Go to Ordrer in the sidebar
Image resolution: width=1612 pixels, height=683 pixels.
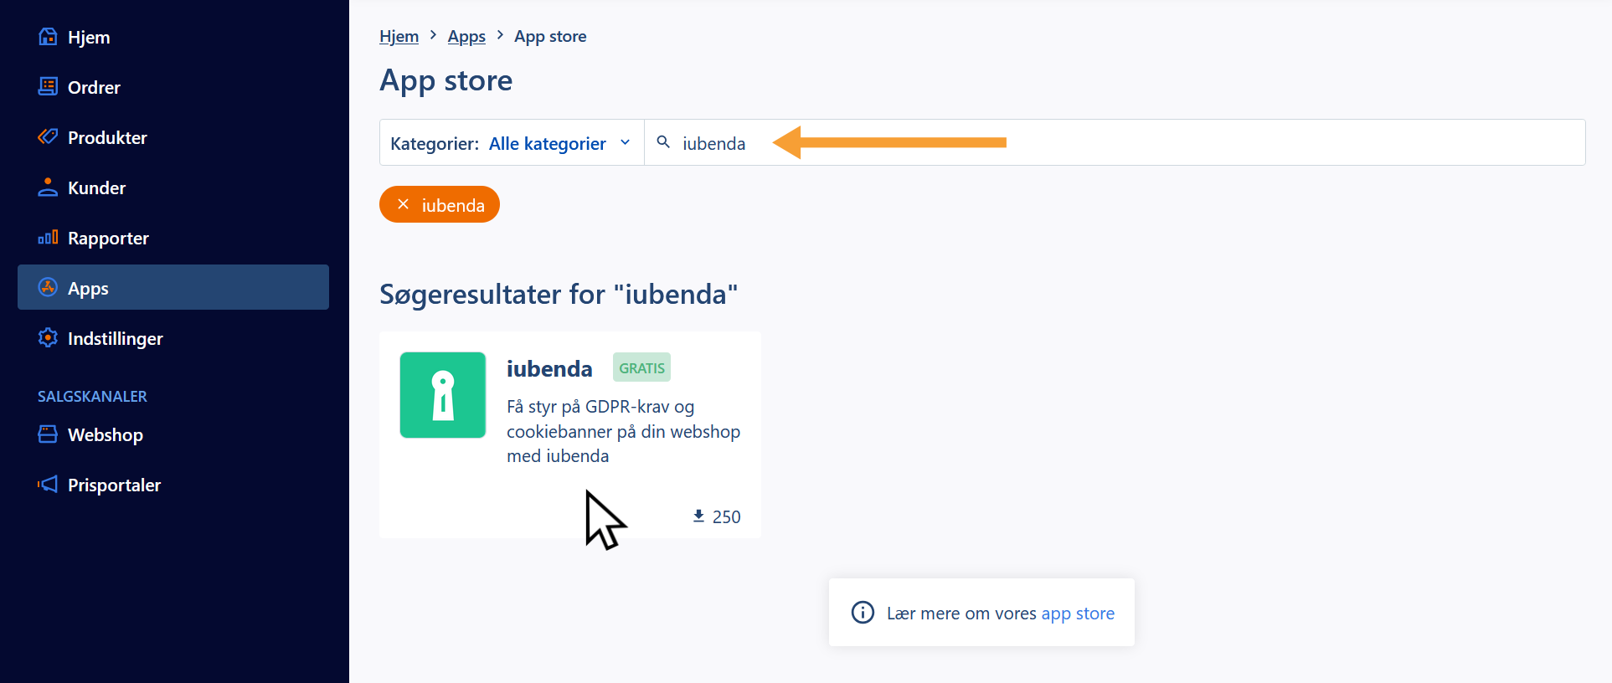tap(94, 87)
